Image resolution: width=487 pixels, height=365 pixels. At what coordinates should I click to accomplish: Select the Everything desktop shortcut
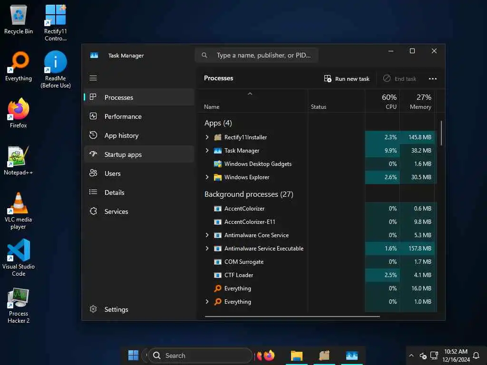pyautogui.click(x=19, y=67)
